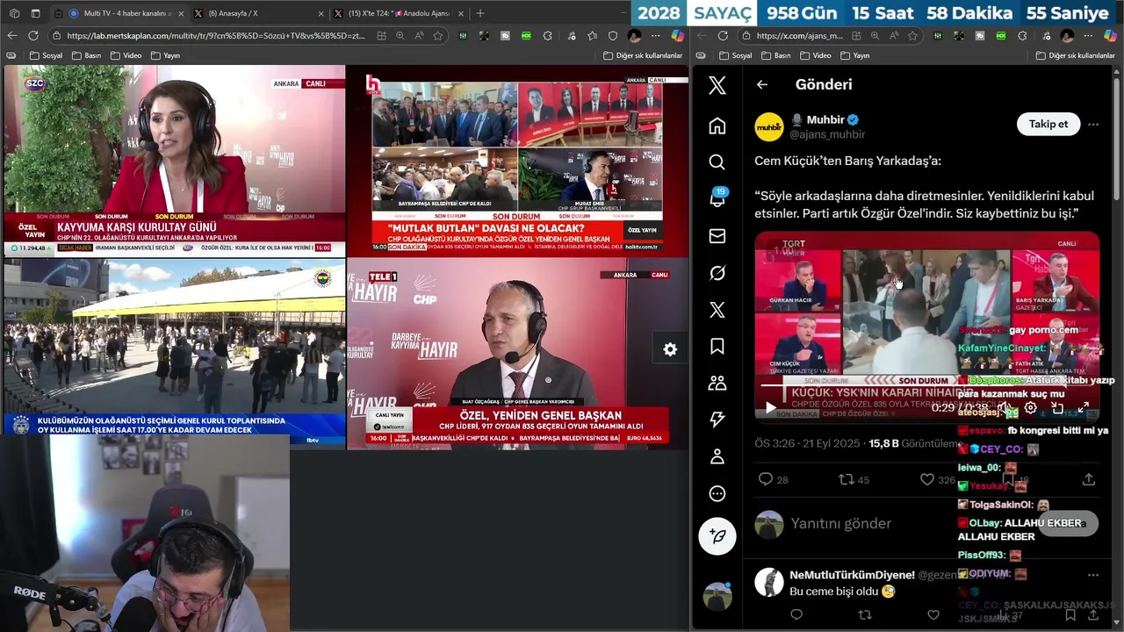Open Bookmarks in X sidebar
This screenshot has width=1124, height=632.
click(x=717, y=346)
